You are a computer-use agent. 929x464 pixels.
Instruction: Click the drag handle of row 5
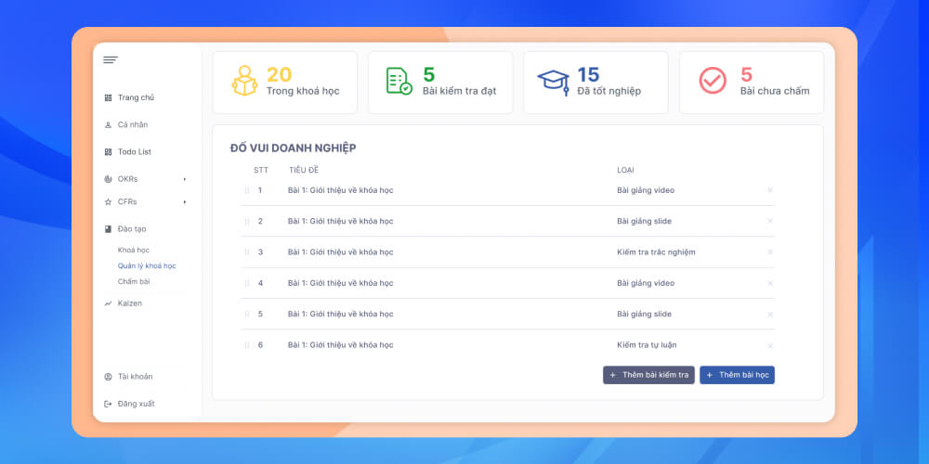247,315
